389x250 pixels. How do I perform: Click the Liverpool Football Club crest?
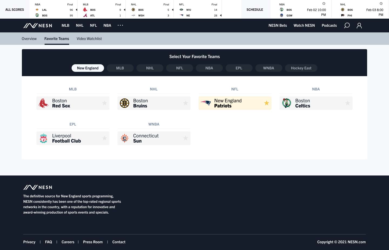point(43,138)
